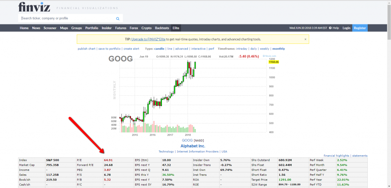Open the Groups page
The height and width of the screenshot is (188, 391).
(76, 28)
